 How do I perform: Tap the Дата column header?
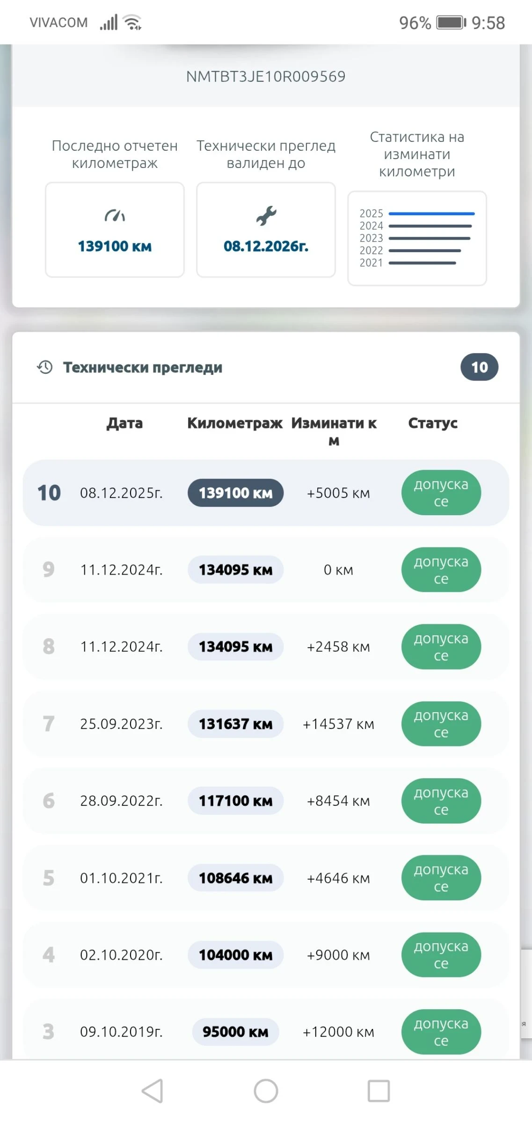(124, 423)
